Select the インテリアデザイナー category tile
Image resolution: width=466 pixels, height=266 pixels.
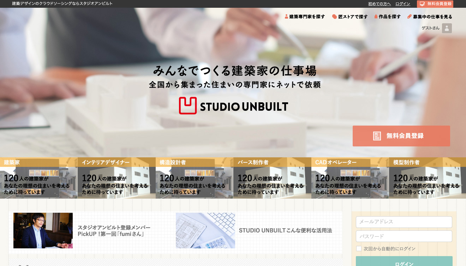click(x=116, y=178)
